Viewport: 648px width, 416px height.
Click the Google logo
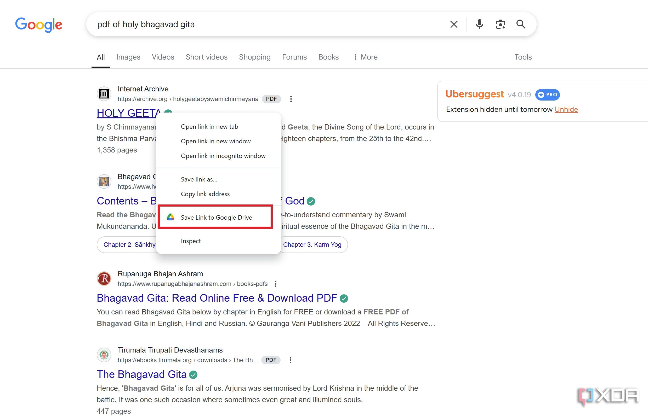39,25
